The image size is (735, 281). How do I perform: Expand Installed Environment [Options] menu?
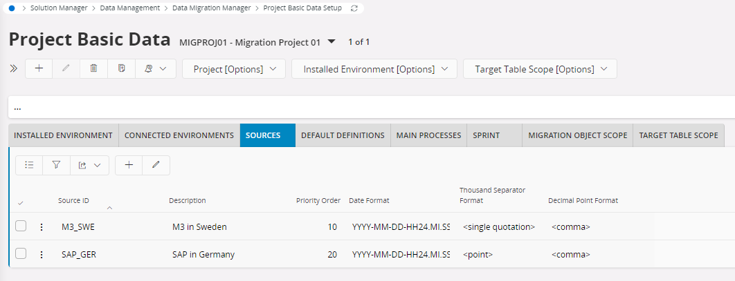click(x=374, y=69)
